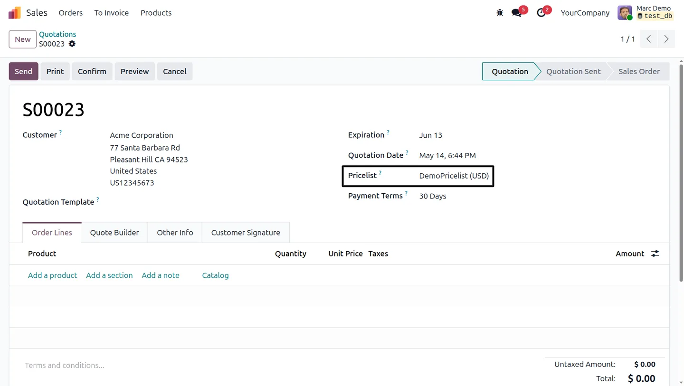This screenshot has width=684, height=386.
Task: Show help tooltip for Expiration
Action: (x=388, y=133)
